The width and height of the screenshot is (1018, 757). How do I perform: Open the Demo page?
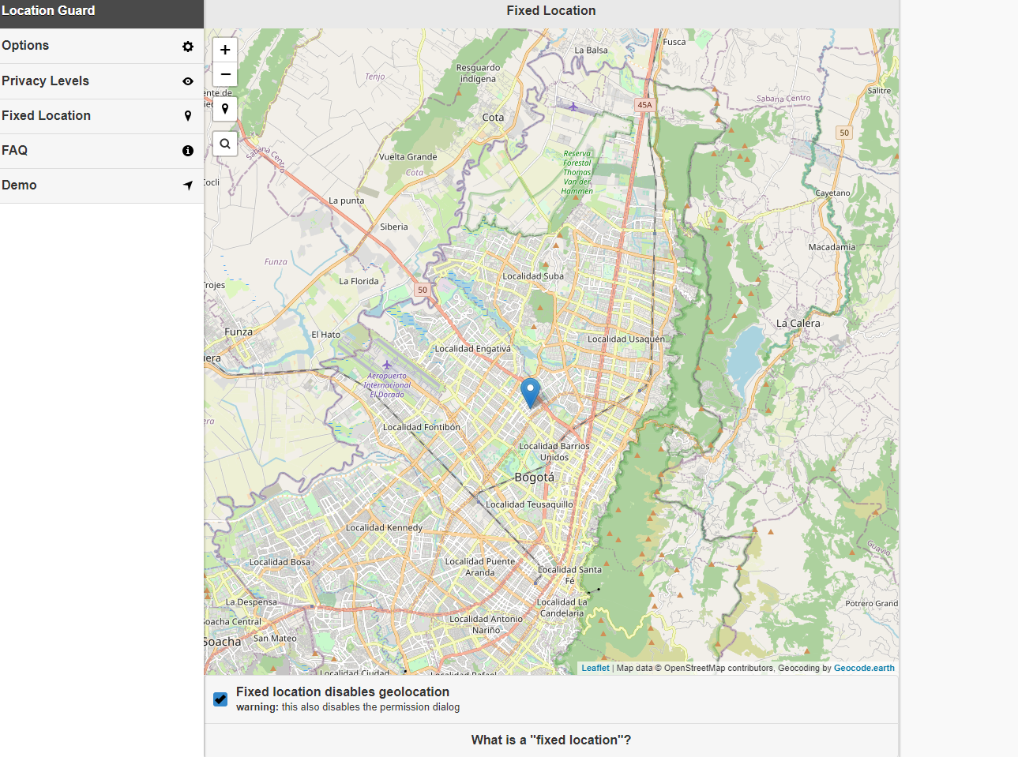coord(102,186)
